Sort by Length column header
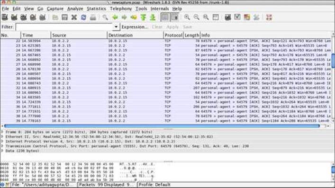Screen dimensions: 335x188 (191, 35)
